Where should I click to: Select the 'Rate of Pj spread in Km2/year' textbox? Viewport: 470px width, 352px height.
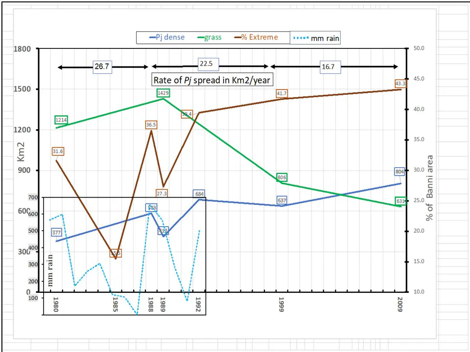coord(212,80)
